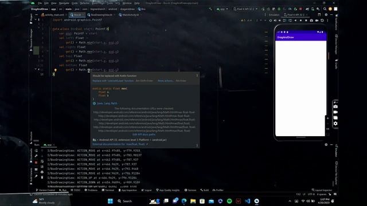This screenshot has height=206, width=367.
Task: Click 'More actions...' link in popup
Action: click(166, 81)
